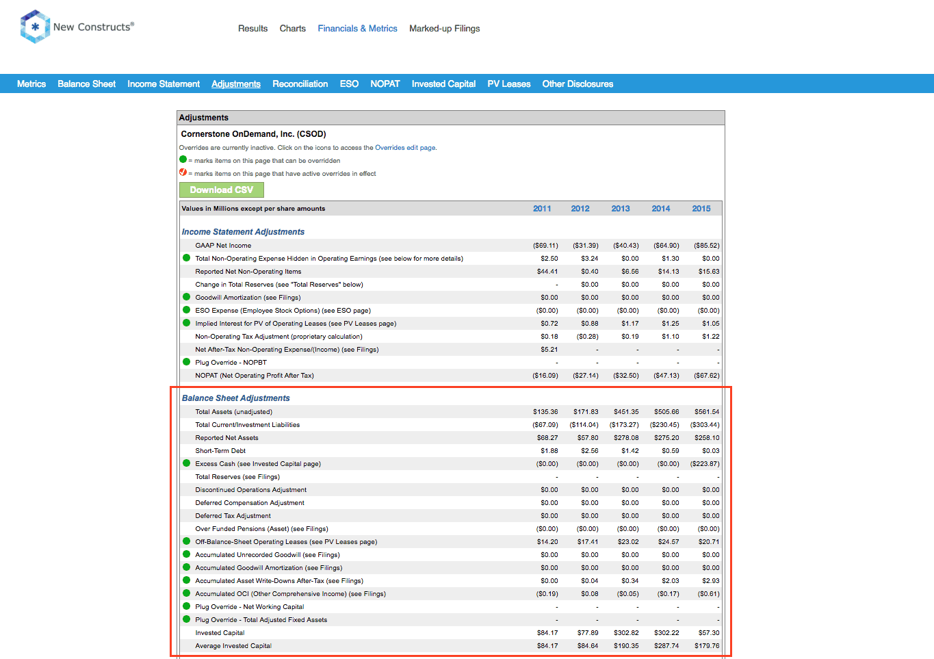Click the GAAP Net Income row label
Viewport: 934px width, 659px height.
click(223, 246)
